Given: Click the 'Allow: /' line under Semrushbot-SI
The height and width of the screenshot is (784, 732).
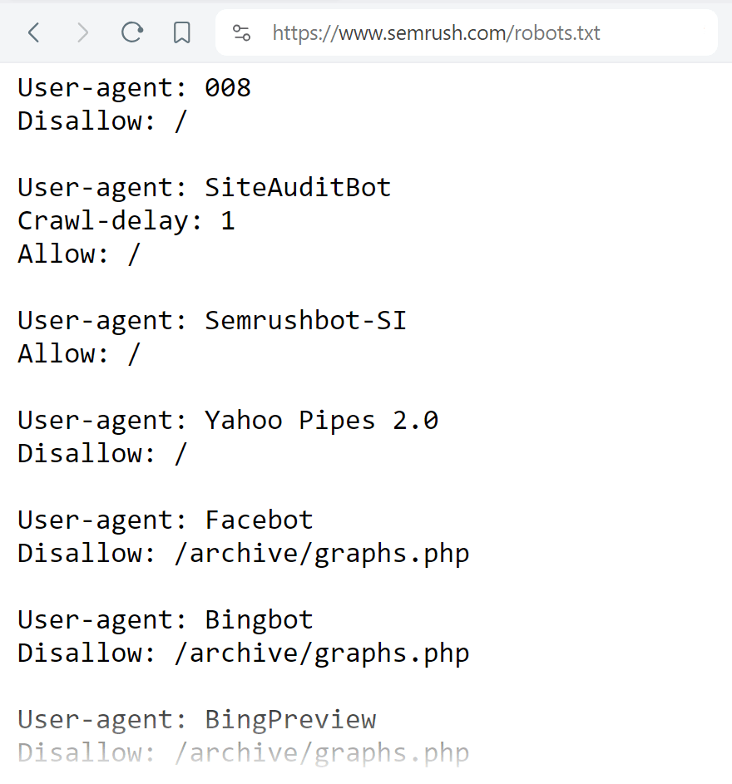Looking at the screenshot, I should click(79, 353).
